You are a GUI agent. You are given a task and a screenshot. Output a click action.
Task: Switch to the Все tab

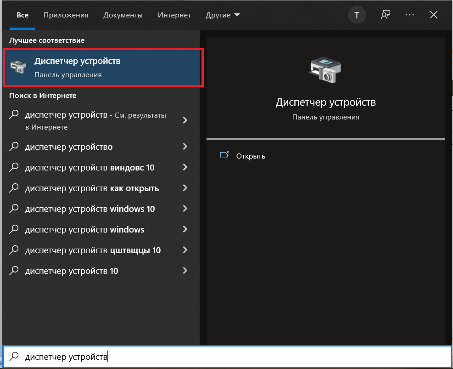pos(22,15)
